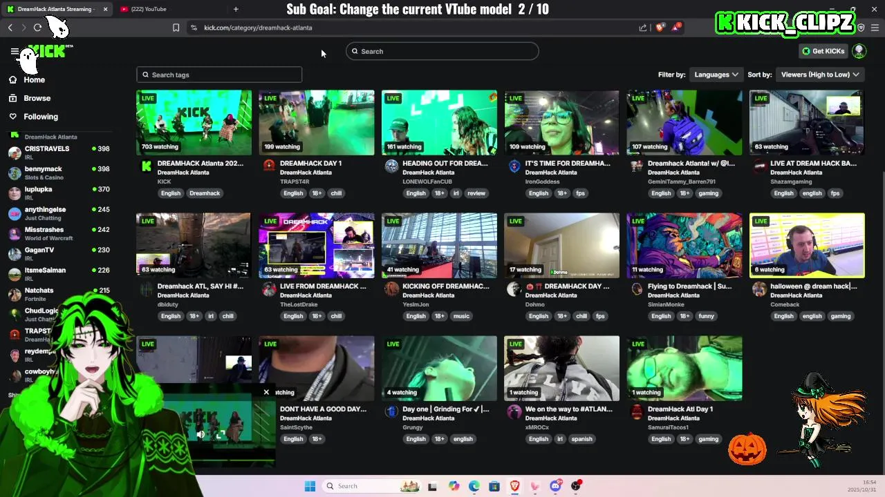885x497 pixels.
Task: Open IronGoddess channel avatar icon
Action: pos(514,166)
